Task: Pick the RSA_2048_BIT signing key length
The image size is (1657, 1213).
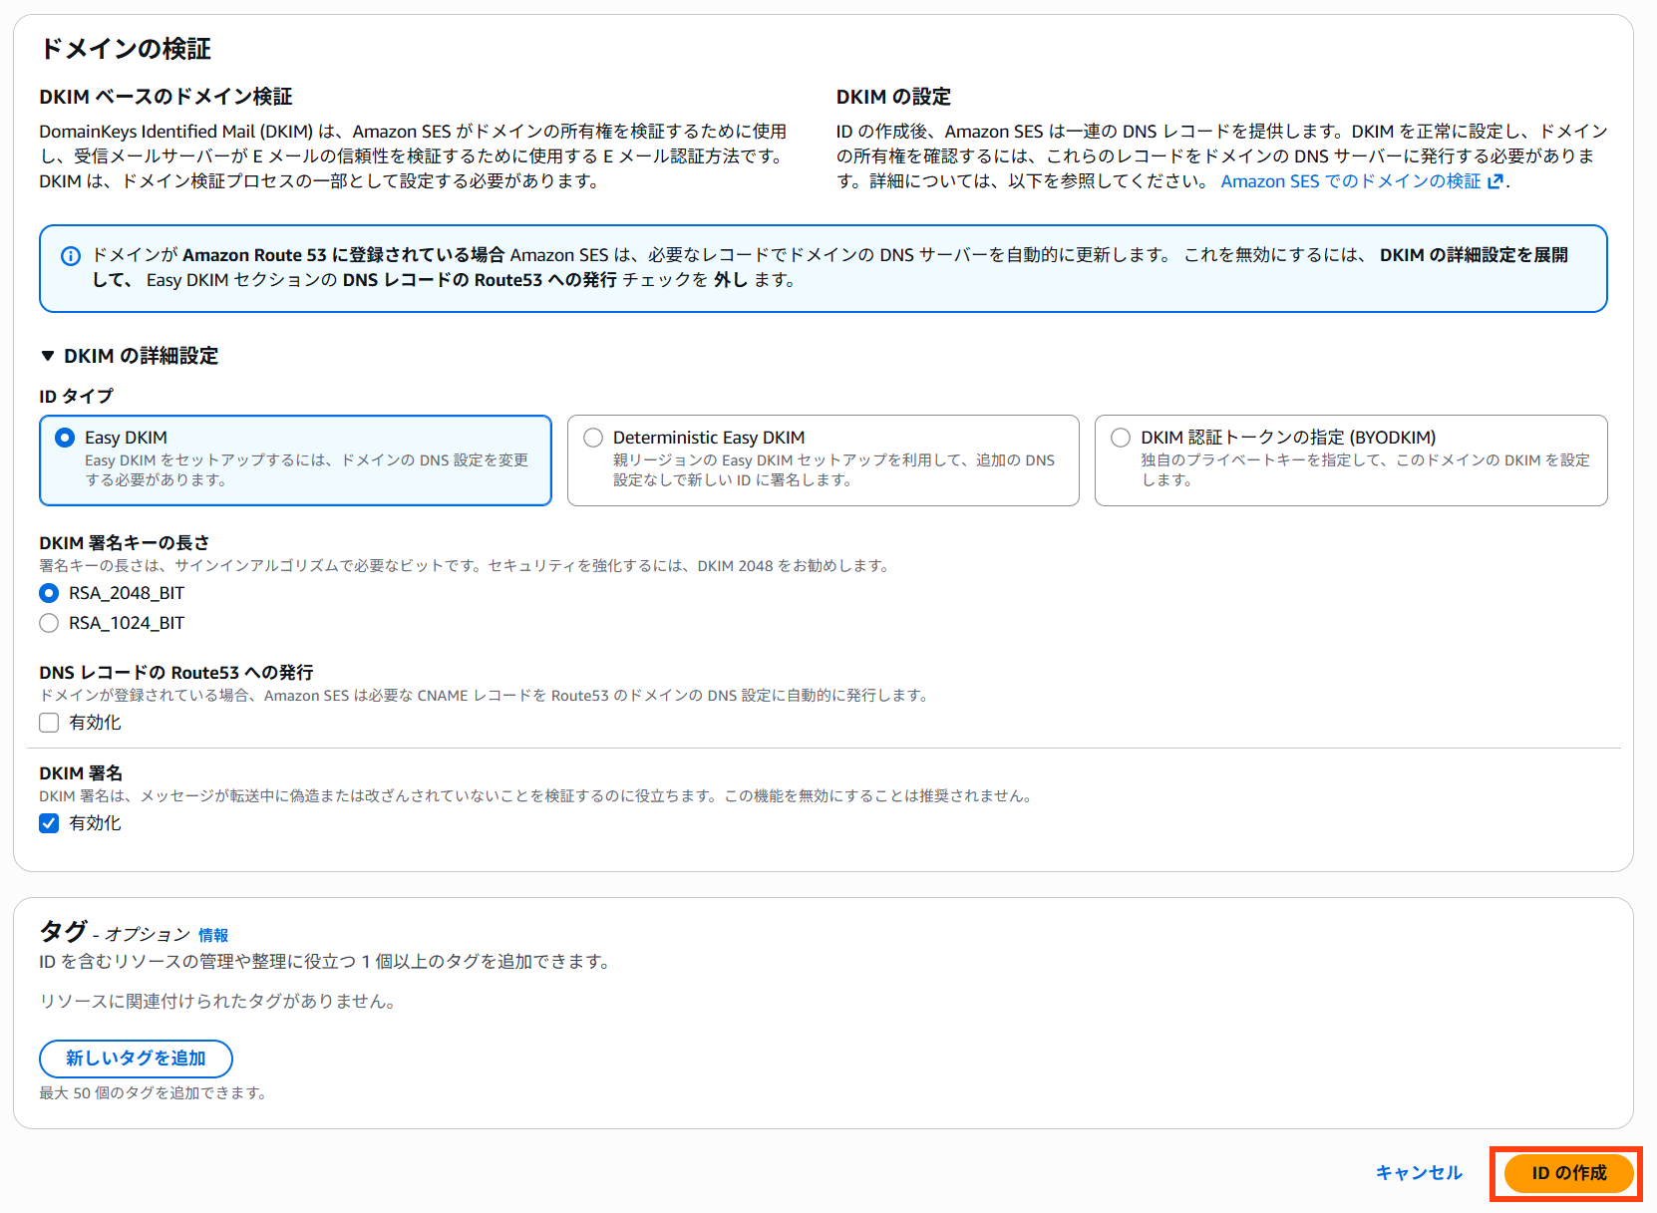Action: point(49,593)
